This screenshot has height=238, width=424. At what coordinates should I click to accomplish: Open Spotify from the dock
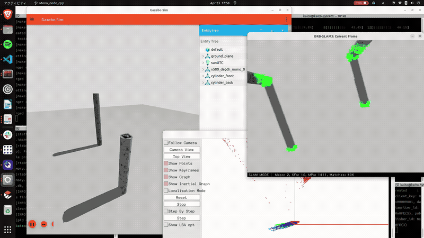point(7,44)
